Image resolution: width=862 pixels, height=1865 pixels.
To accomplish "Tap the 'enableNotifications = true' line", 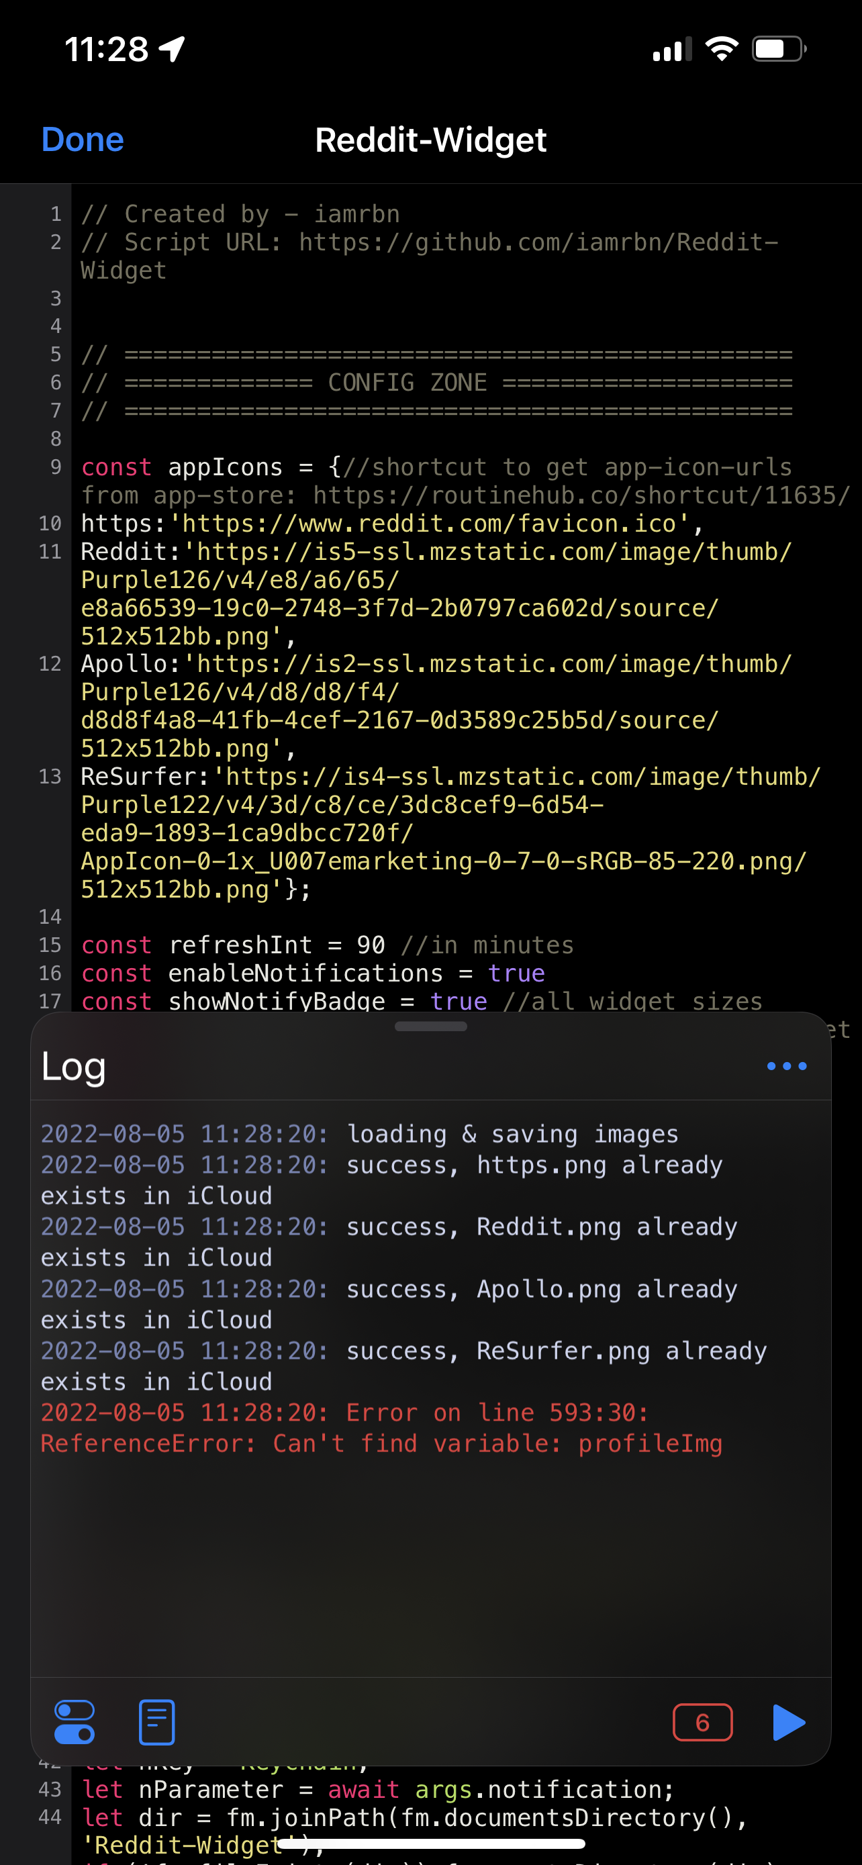I will point(313,973).
